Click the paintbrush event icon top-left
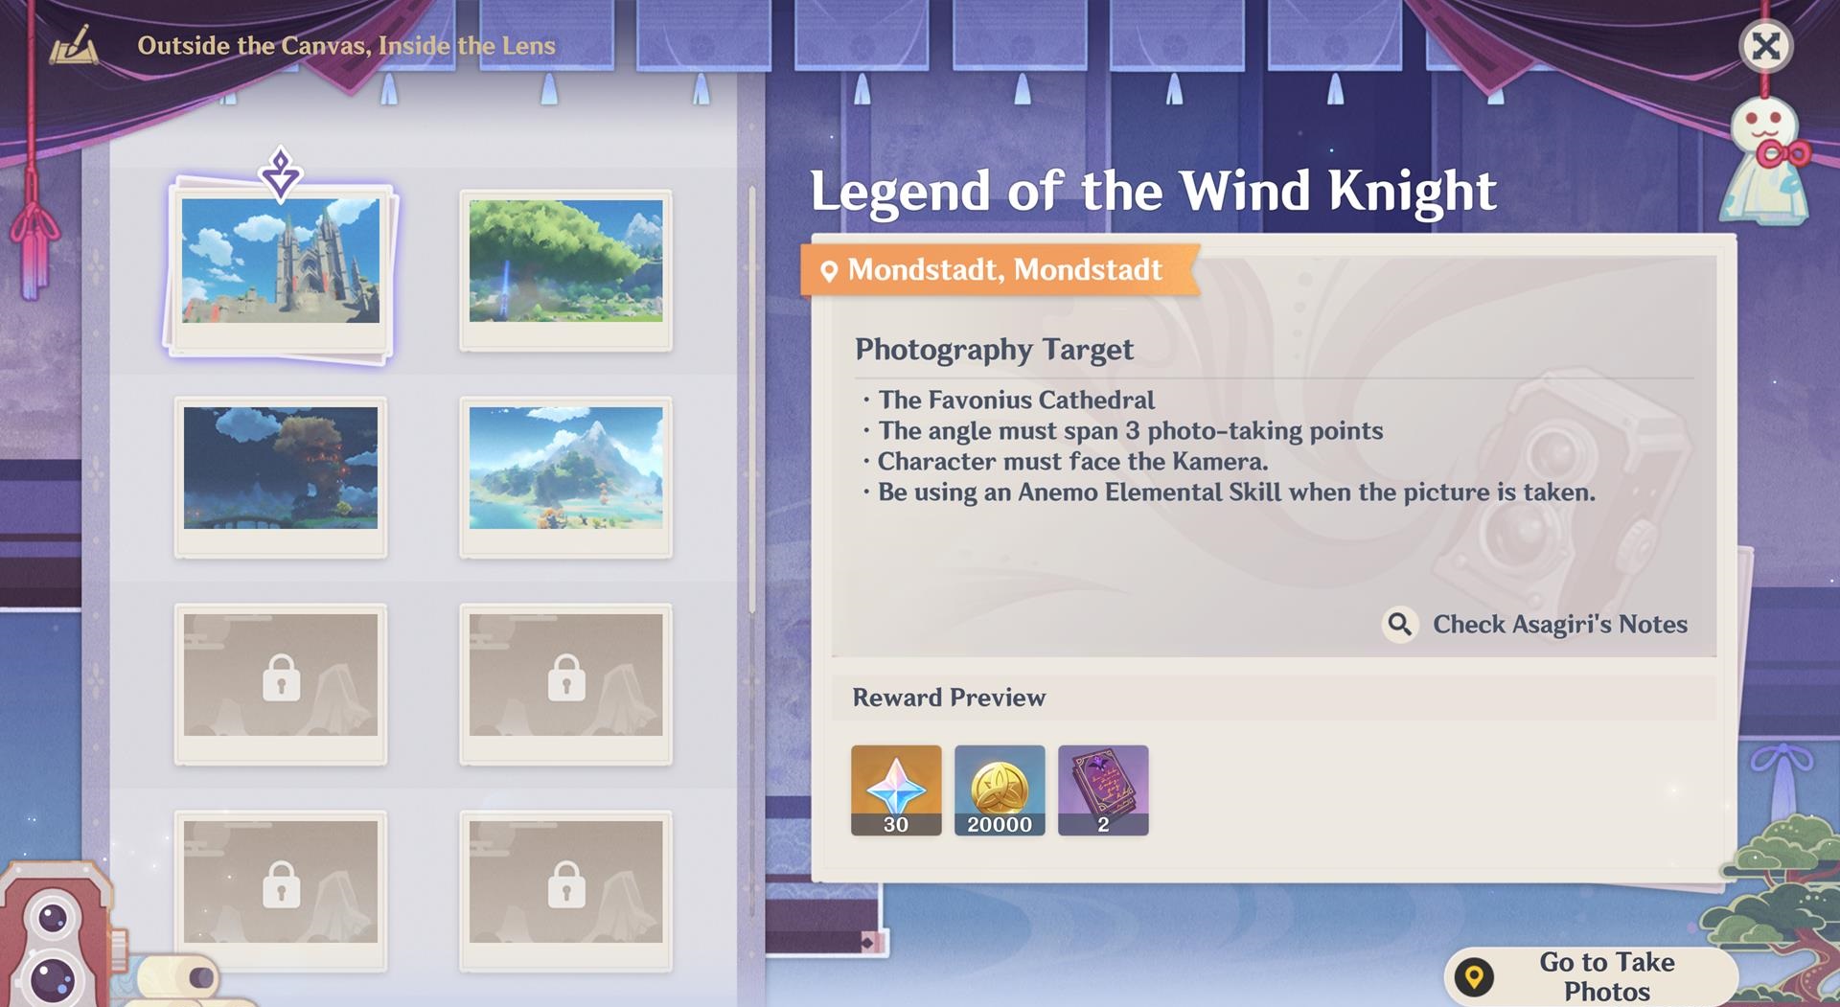This screenshot has height=1007, width=1840. coord(74,45)
